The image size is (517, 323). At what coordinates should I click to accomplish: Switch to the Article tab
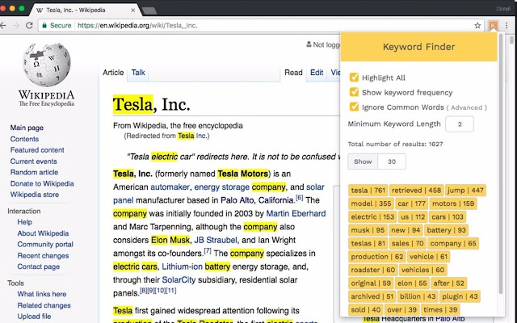pyautogui.click(x=113, y=73)
